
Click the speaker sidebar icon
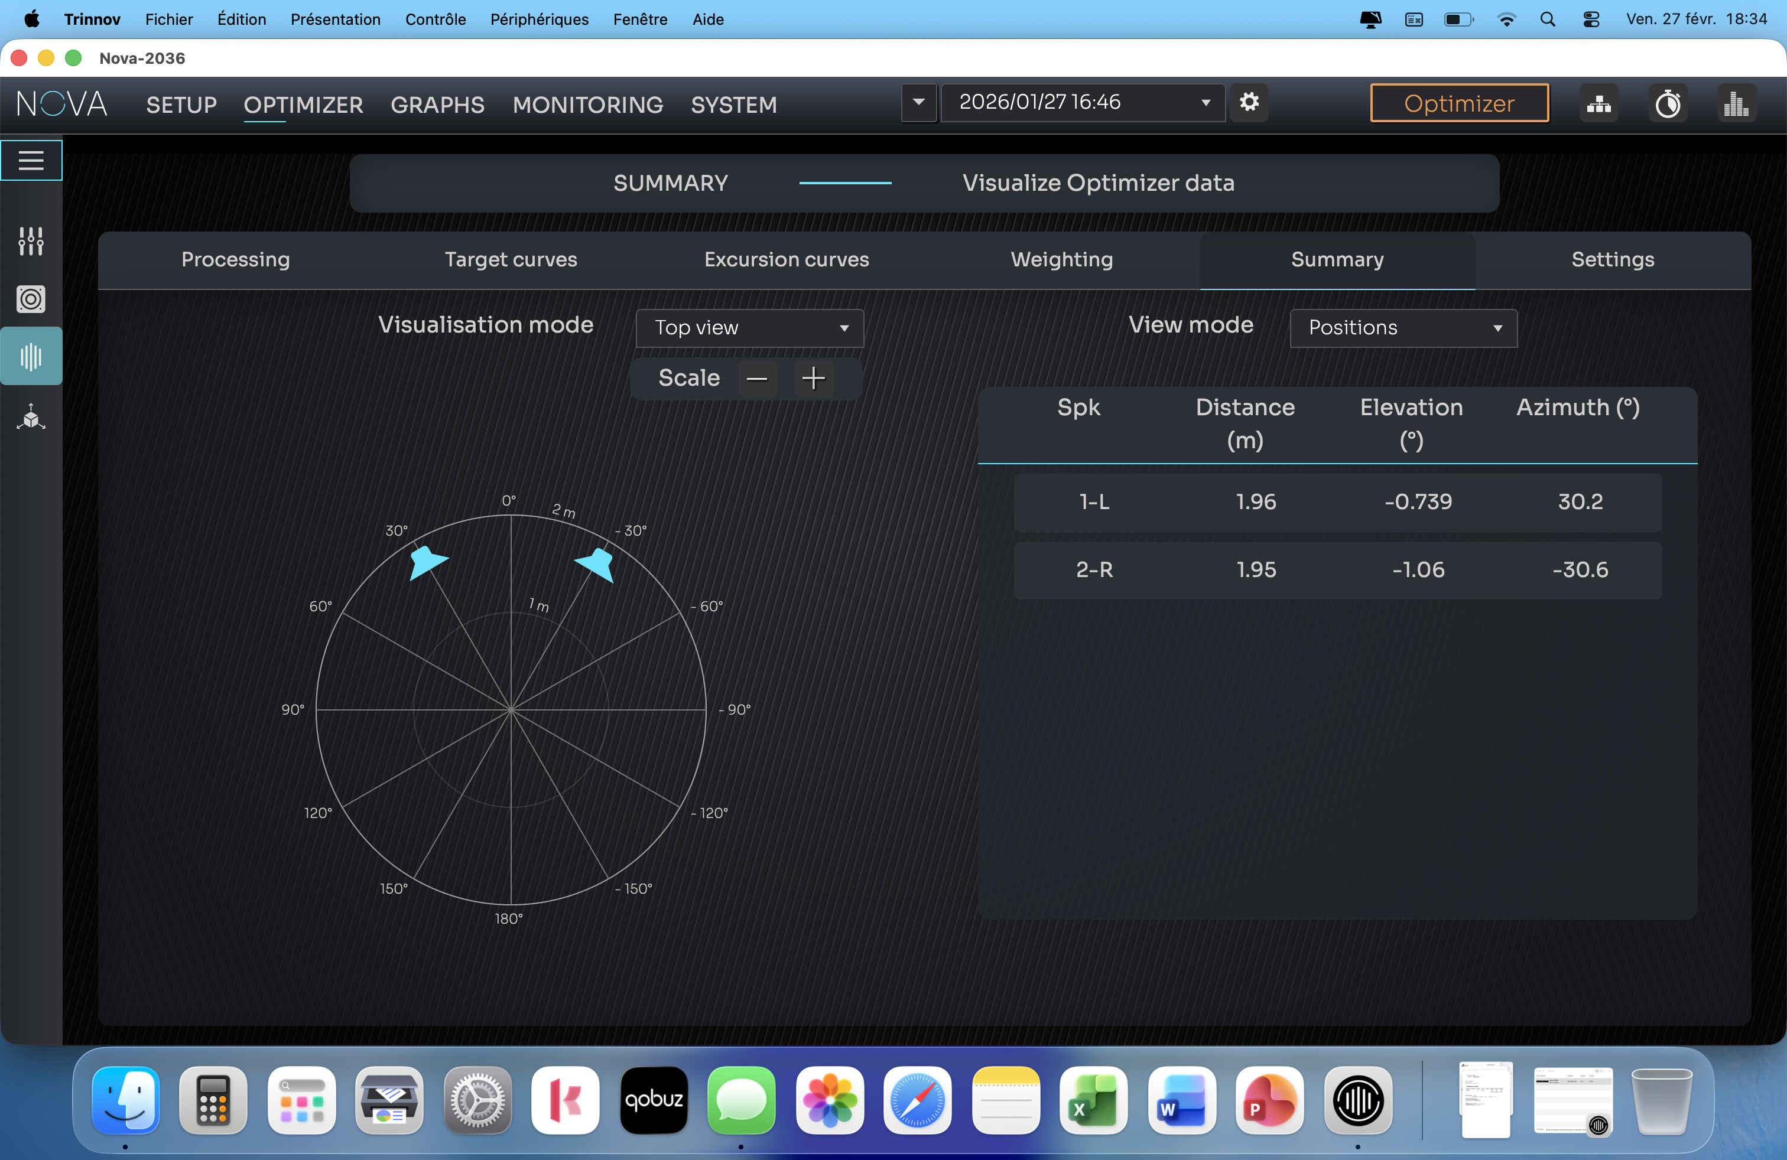[x=31, y=299]
